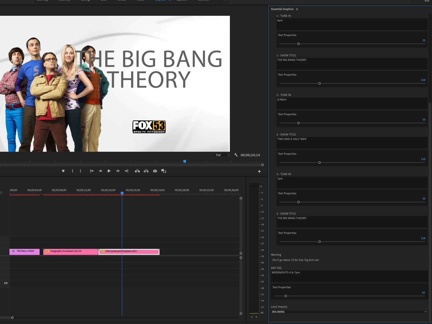The height and width of the screenshot is (324, 432).
Task: Open Program Monitor settings wrench
Action: (236, 155)
